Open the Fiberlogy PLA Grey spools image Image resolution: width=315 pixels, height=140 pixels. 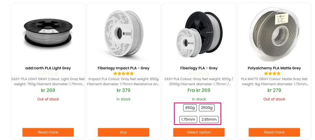pos(199,33)
